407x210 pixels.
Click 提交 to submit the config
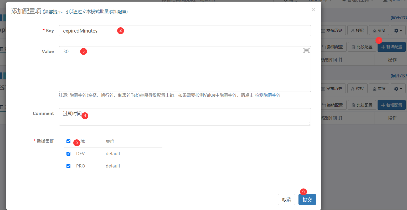point(307,199)
